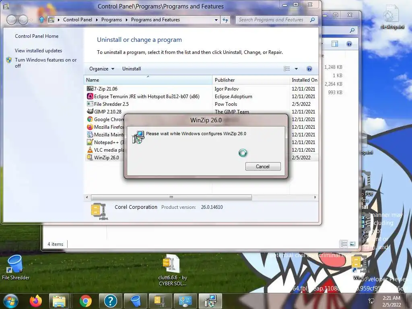412x309 pixels.
Task: Switch to details view in background Explorer
Action: coord(344,244)
